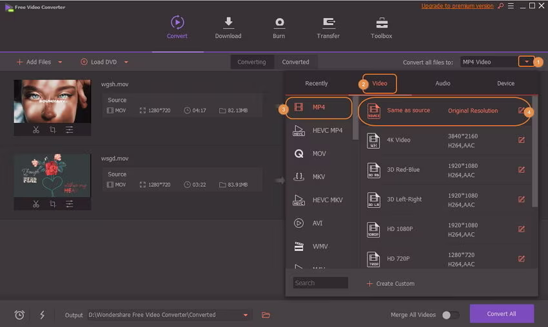Click the high speed lightning icon
Screen dimensions: 548x327
click(x=43, y=315)
